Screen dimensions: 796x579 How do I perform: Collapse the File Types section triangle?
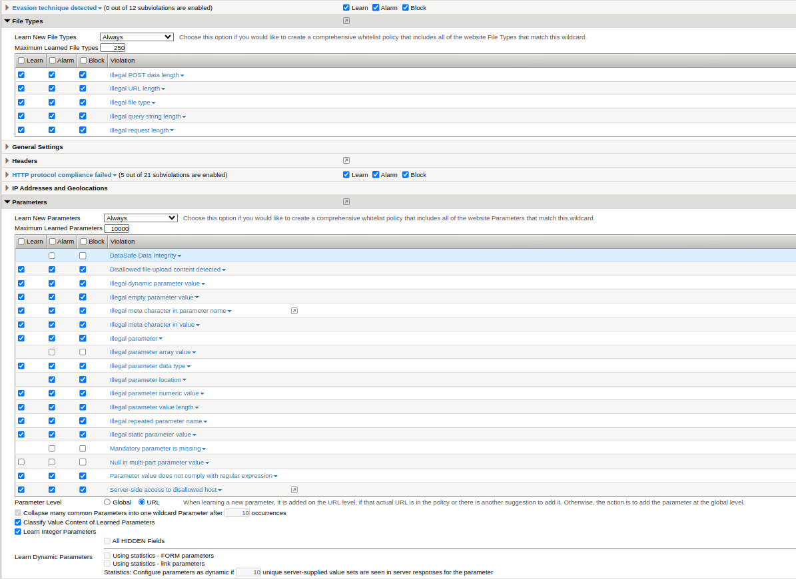tap(7, 21)
